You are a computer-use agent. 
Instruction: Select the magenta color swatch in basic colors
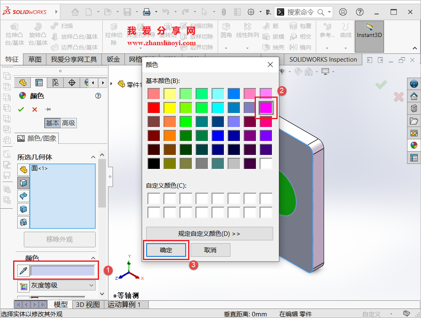(266, 107)
